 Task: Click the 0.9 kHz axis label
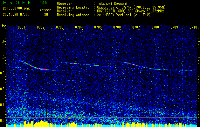(3, 73)
